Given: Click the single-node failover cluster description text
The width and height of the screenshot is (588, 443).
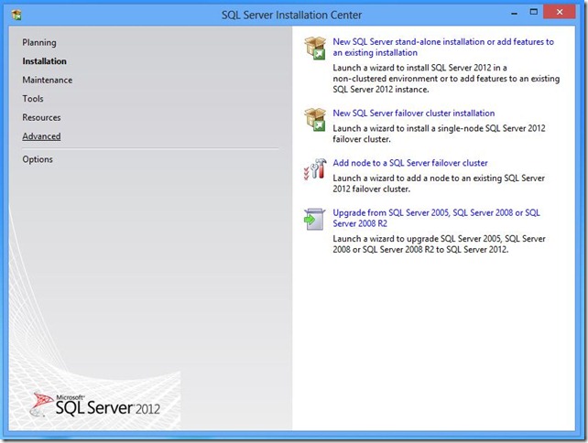Looking at the screenshot, I should 439,134.
